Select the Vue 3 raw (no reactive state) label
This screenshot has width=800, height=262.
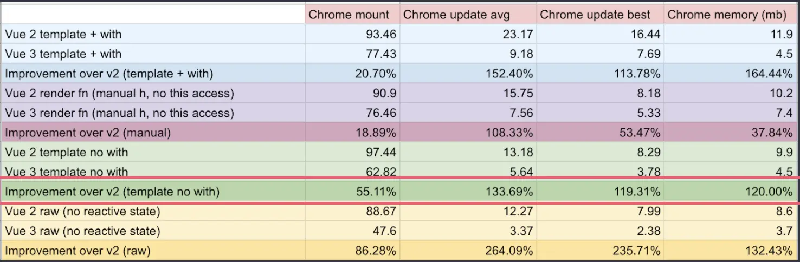[x=153, y=231]
